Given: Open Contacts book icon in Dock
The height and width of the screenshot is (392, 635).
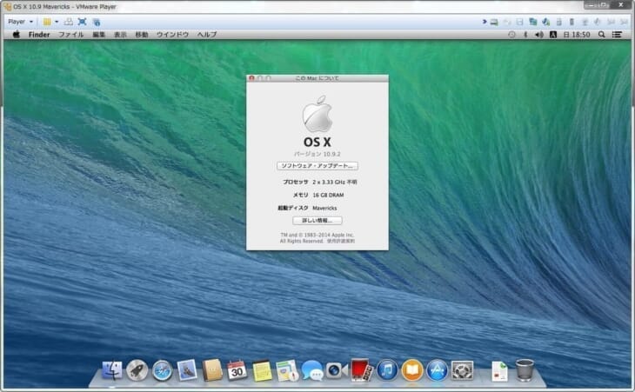Looking at the screenshot, I should point(212,370).
